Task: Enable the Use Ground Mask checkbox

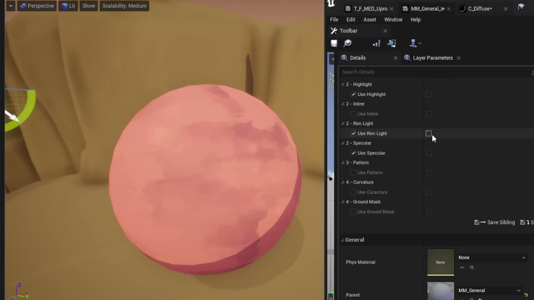Action: pyautogui.click(x=353, y=212)
